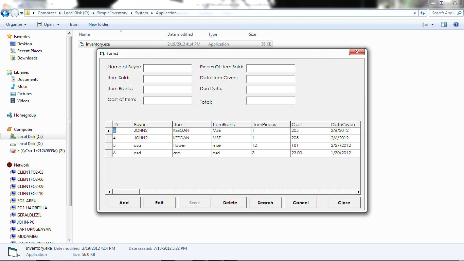This screenshot has height=261, width=464.
Task: Open the recent pages dropdown arrow
Action: pos(22,13)
